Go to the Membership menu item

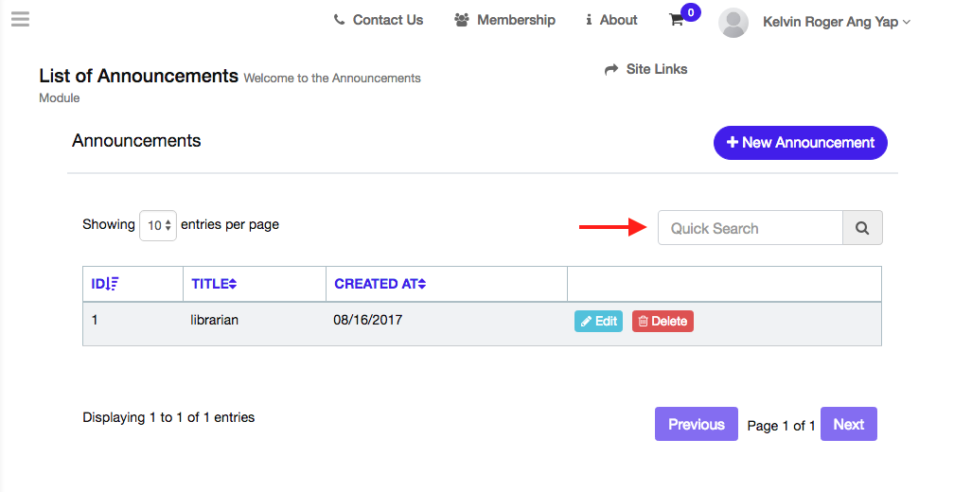pos(516,20)
